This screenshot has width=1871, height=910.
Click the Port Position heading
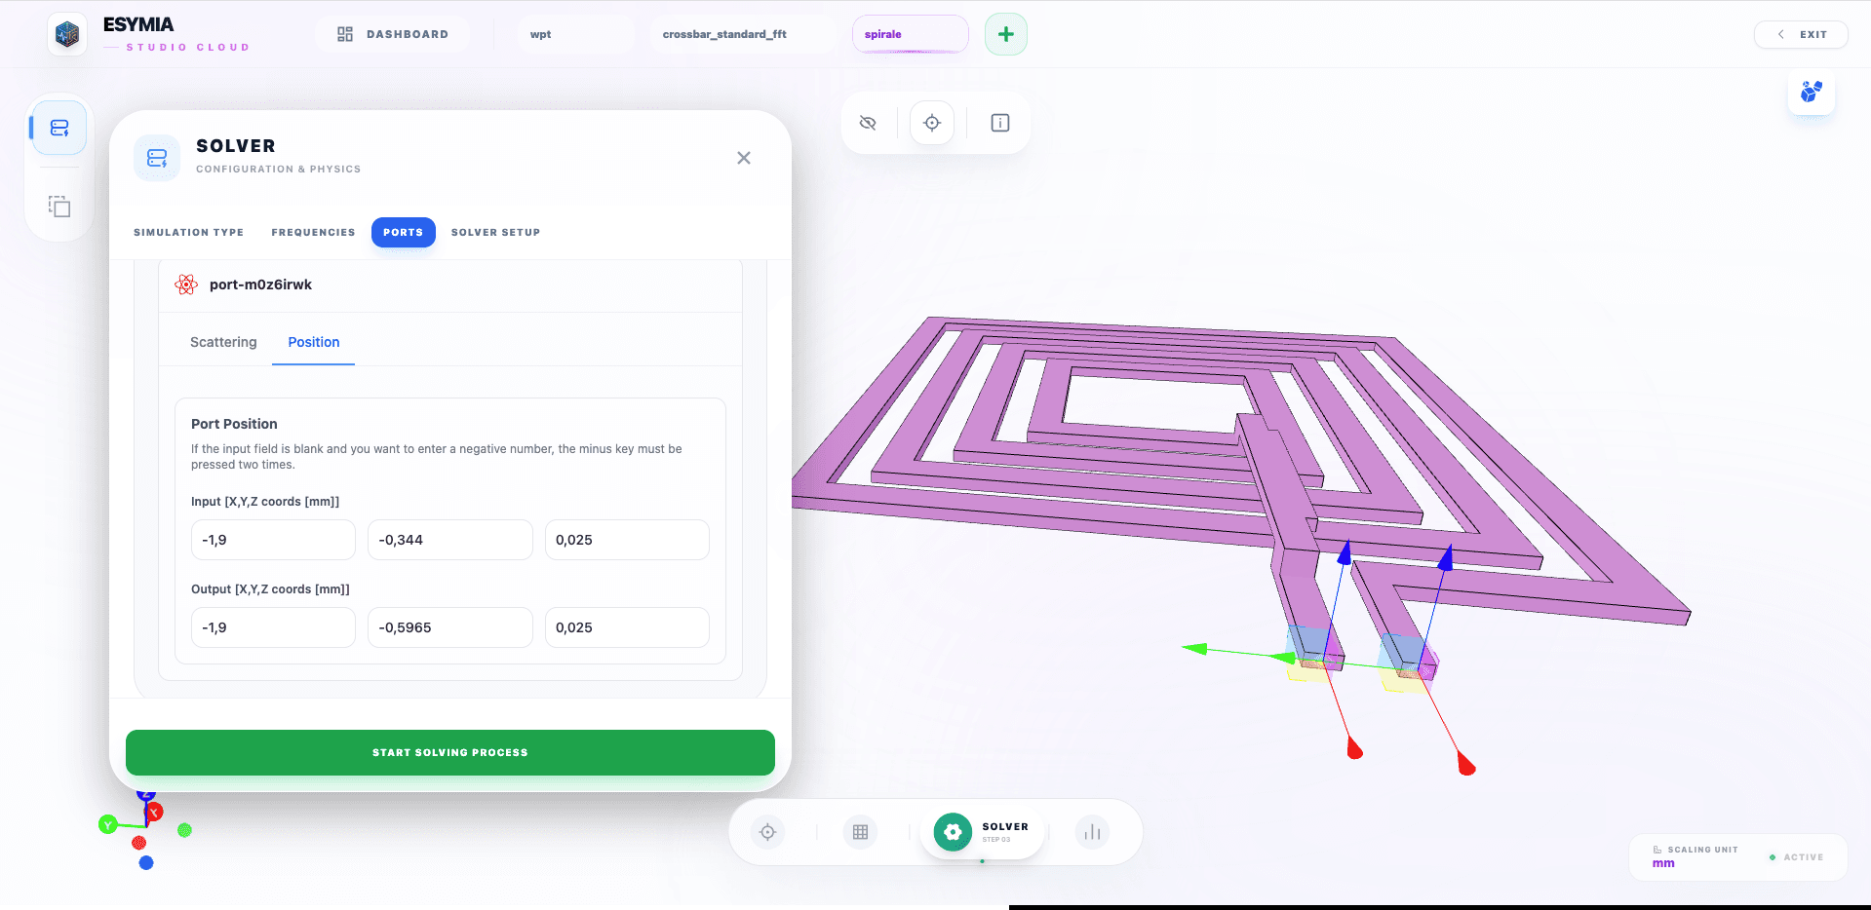tap(234, 424)
